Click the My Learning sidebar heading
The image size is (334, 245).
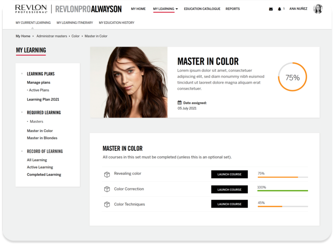point(31,50)
